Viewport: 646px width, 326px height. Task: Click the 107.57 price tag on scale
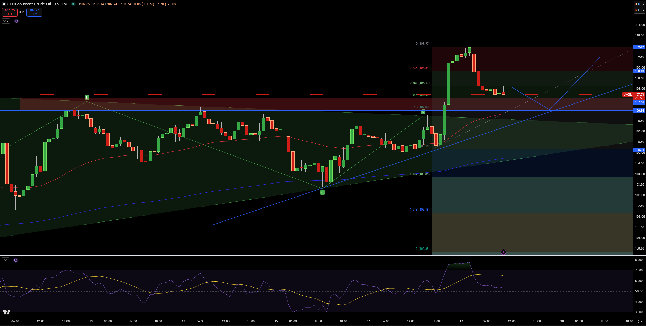point(639,102)
